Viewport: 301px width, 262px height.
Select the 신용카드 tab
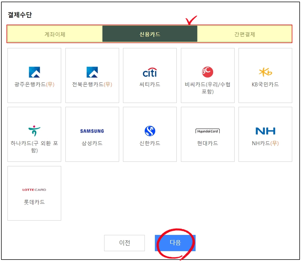[150, 34]
